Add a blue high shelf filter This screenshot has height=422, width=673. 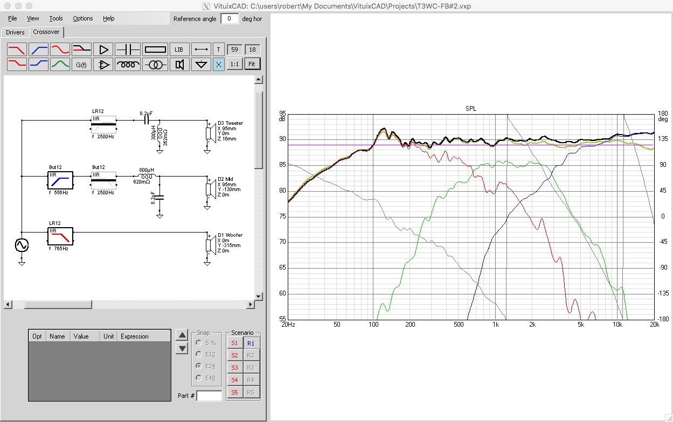(x=38, y=65)
